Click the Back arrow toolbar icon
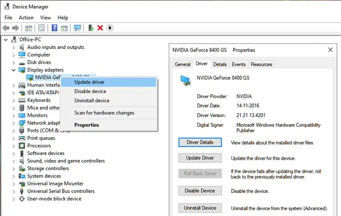Screen dimensions: 341x216 6,28
